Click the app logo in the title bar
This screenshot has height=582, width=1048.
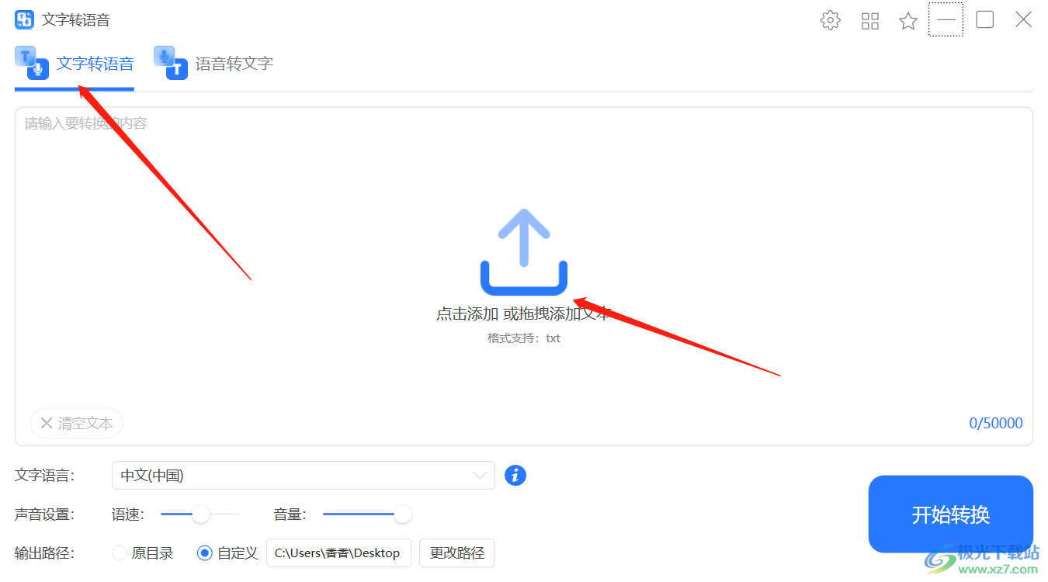[24, 19]
